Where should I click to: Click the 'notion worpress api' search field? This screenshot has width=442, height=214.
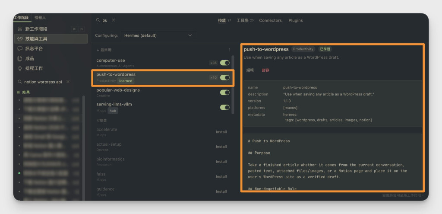(43, 82)
